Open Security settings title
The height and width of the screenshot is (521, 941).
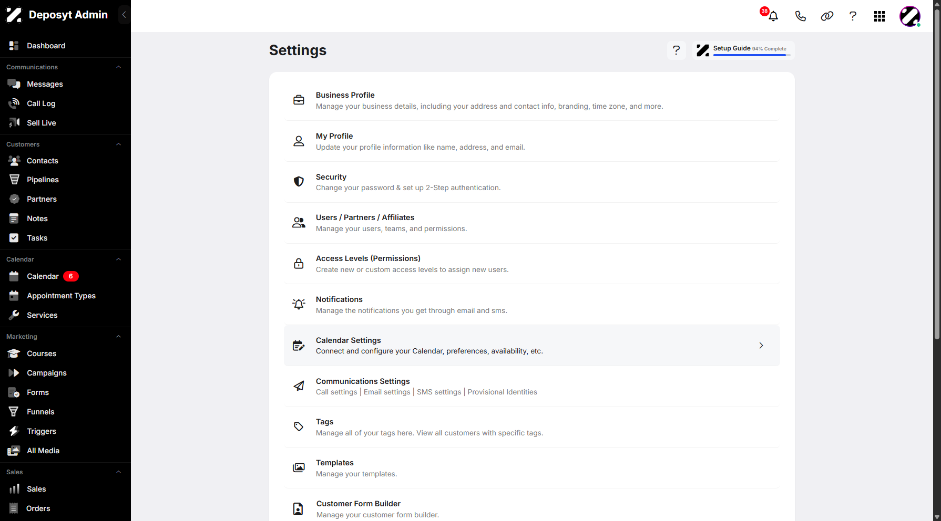tap(331, 177)
